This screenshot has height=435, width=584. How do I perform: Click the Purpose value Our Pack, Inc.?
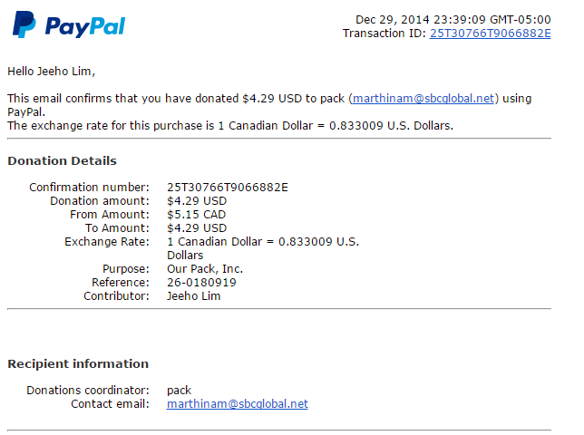[x=205, y=269]
